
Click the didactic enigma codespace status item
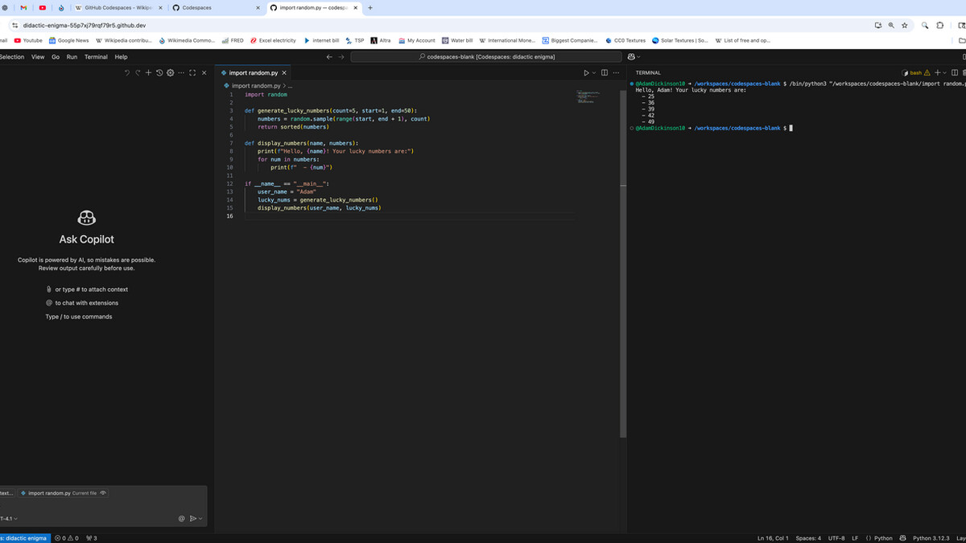pyautogui.click(x=24, y=538)
